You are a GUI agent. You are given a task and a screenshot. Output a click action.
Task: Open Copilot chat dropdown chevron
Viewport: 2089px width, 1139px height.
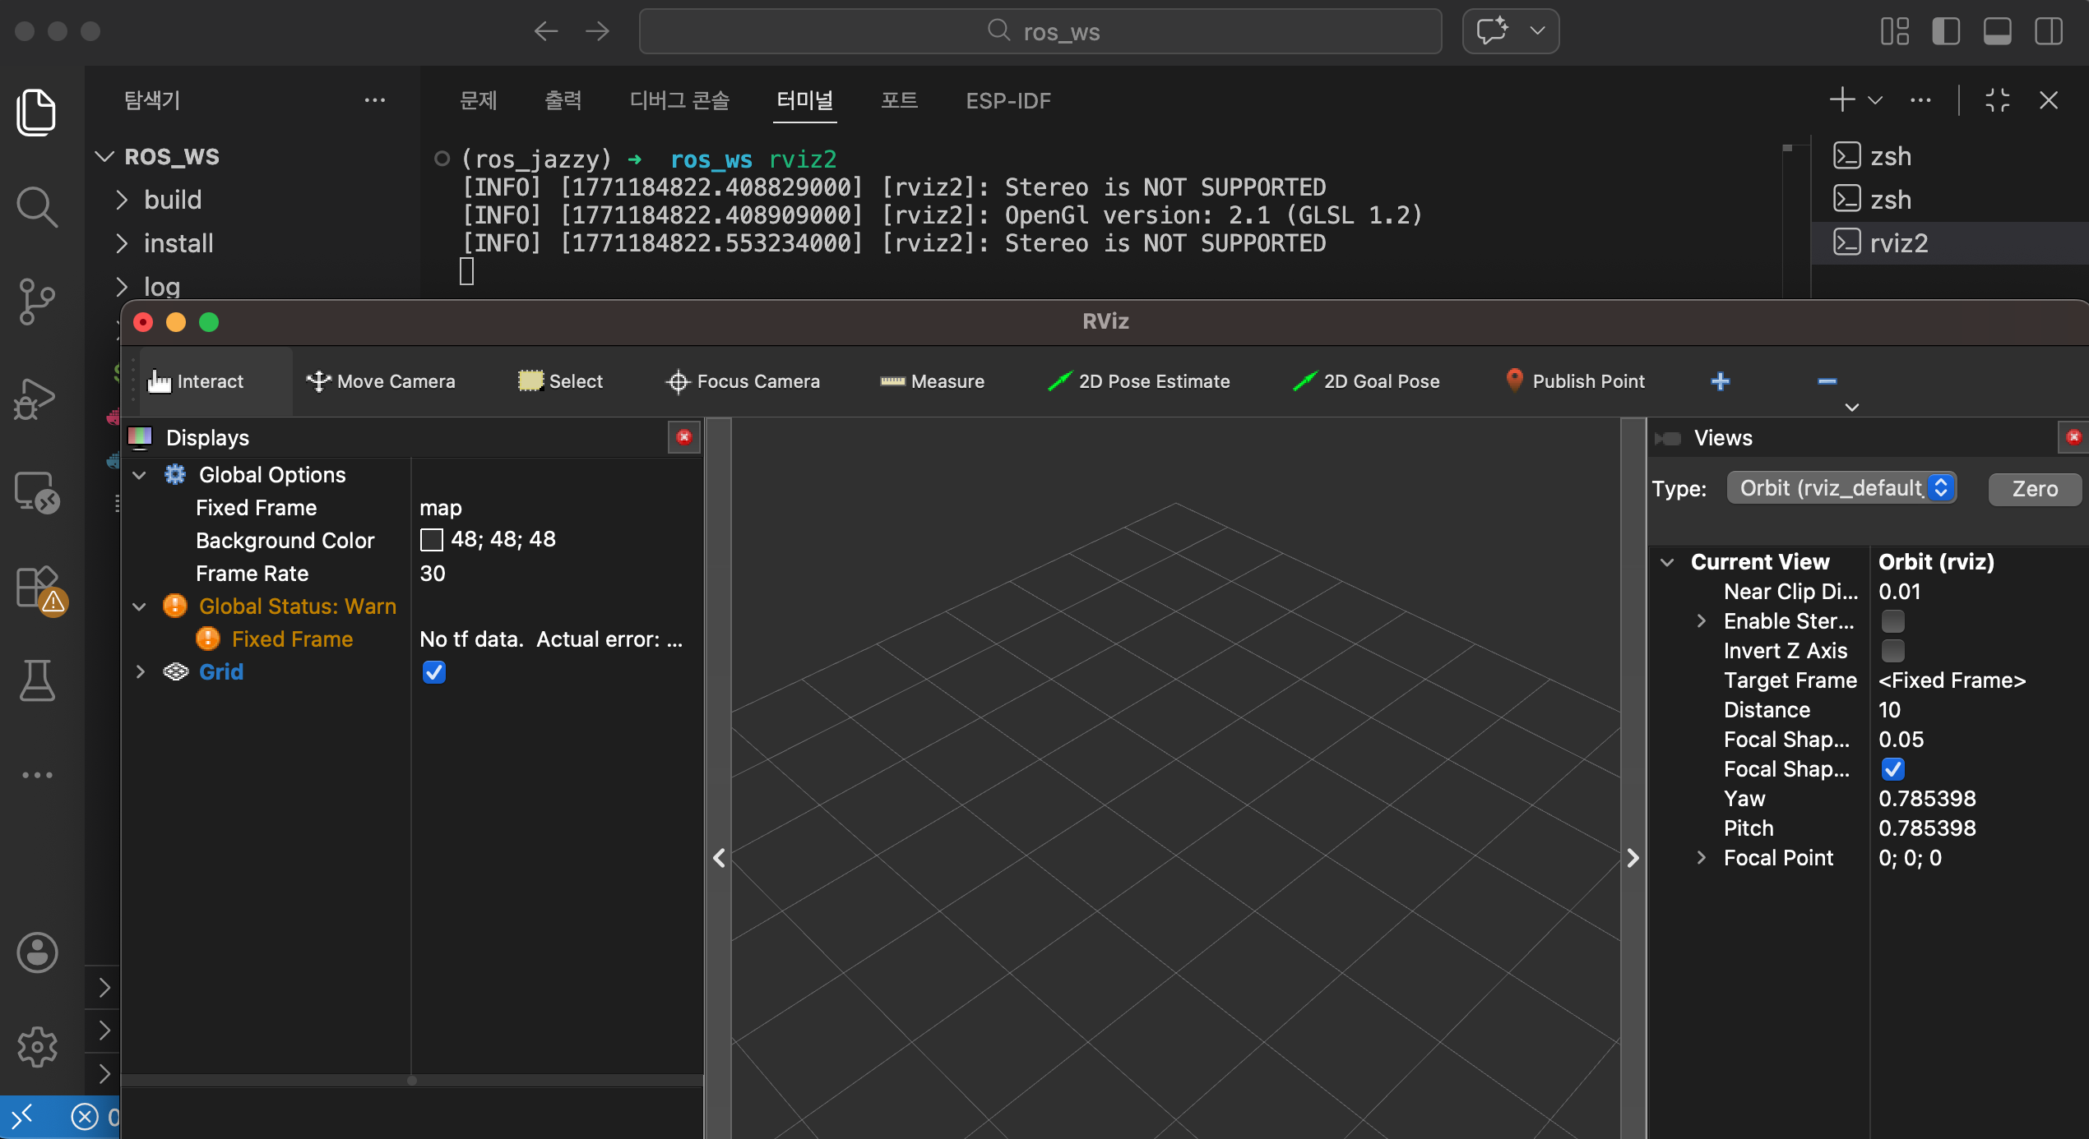click(x=1536, y=31)
